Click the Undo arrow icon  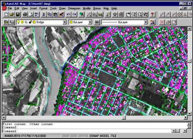click(x=68, y=15)
